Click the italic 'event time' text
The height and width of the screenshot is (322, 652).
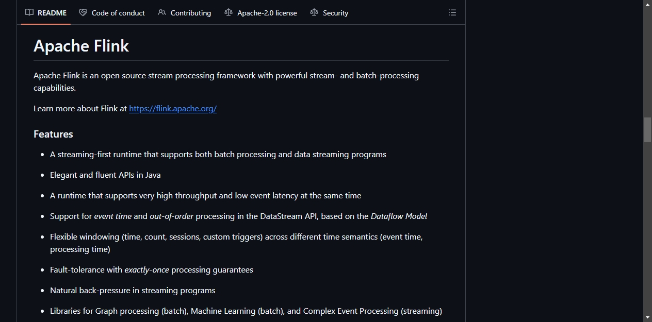112,216
